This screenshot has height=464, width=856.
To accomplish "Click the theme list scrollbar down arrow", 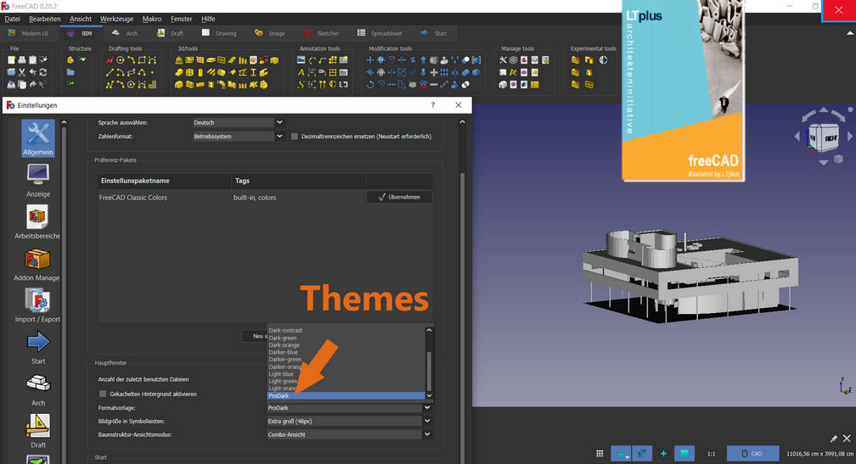I will pos(429,395).
